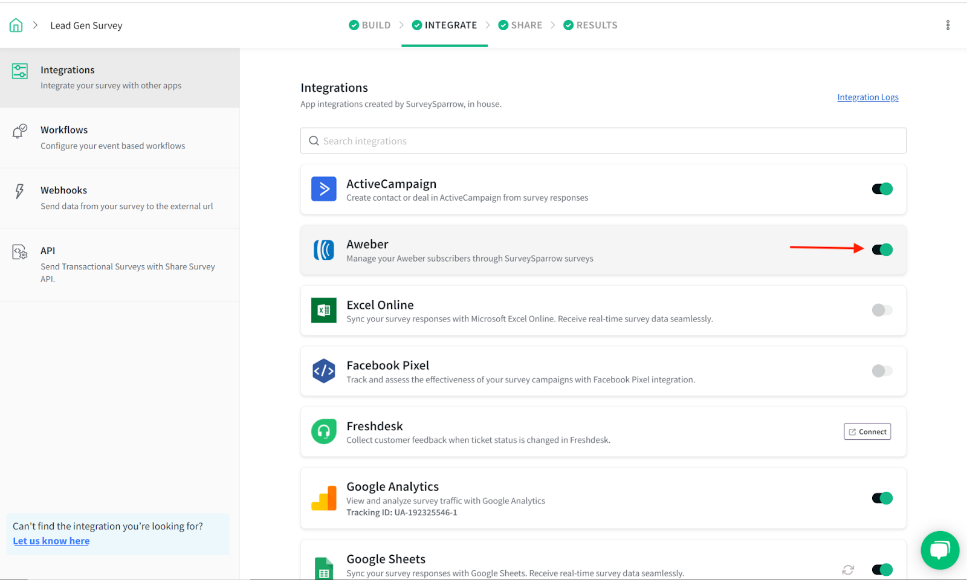Click the Facebook Pixel integration title
Viewport: 967px width, 580px height.
388,366
